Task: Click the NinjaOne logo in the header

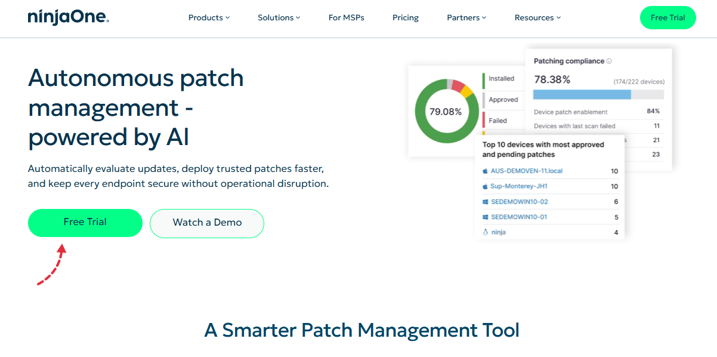Action: 69,17
